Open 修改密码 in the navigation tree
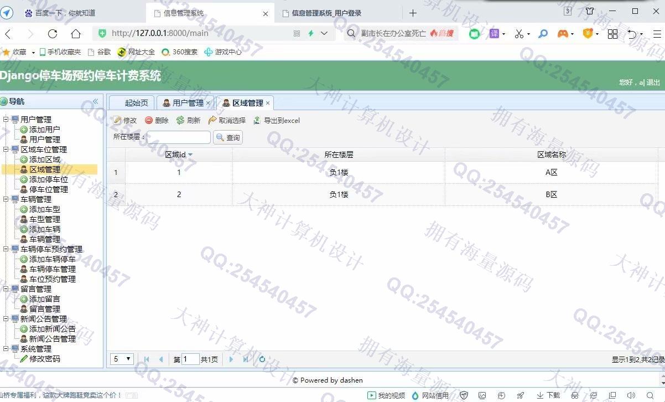The image size is (665, 402). [44, 358]
